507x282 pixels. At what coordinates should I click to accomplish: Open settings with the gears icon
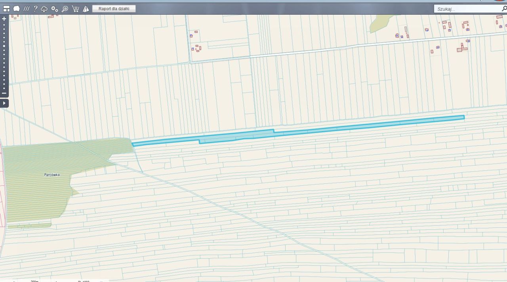[55, 9]
